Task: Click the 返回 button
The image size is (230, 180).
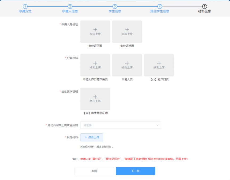Action: point(94,171)
